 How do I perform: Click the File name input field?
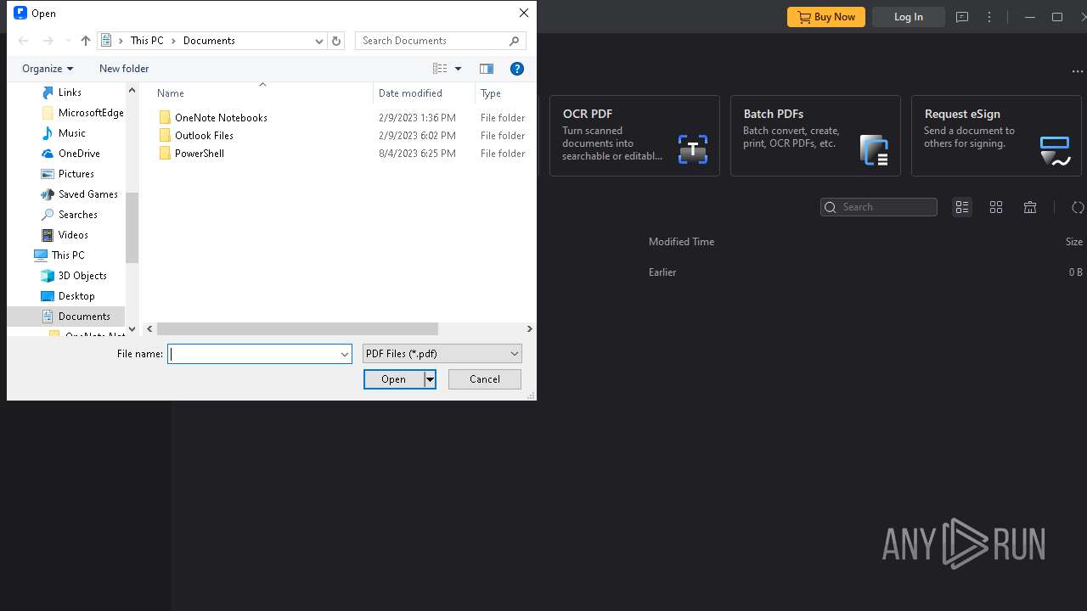click(253, 354)
